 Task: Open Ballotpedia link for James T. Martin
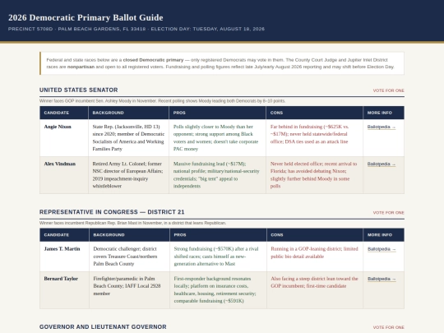(x=382, y=249)
